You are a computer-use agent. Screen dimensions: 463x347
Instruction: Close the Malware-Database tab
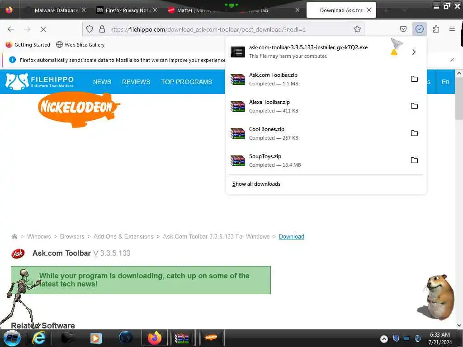pyautogui.click(x=84, y=10)
